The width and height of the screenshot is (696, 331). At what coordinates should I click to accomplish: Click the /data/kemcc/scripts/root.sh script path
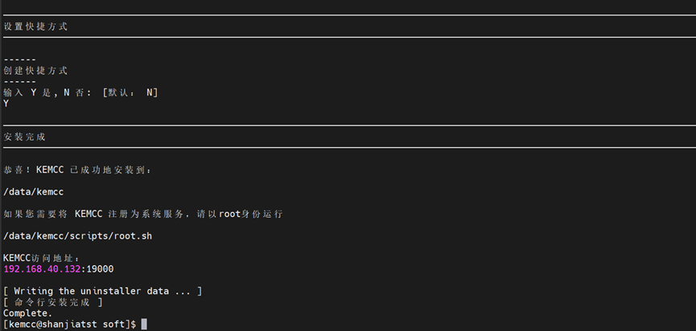pos(77,236)
